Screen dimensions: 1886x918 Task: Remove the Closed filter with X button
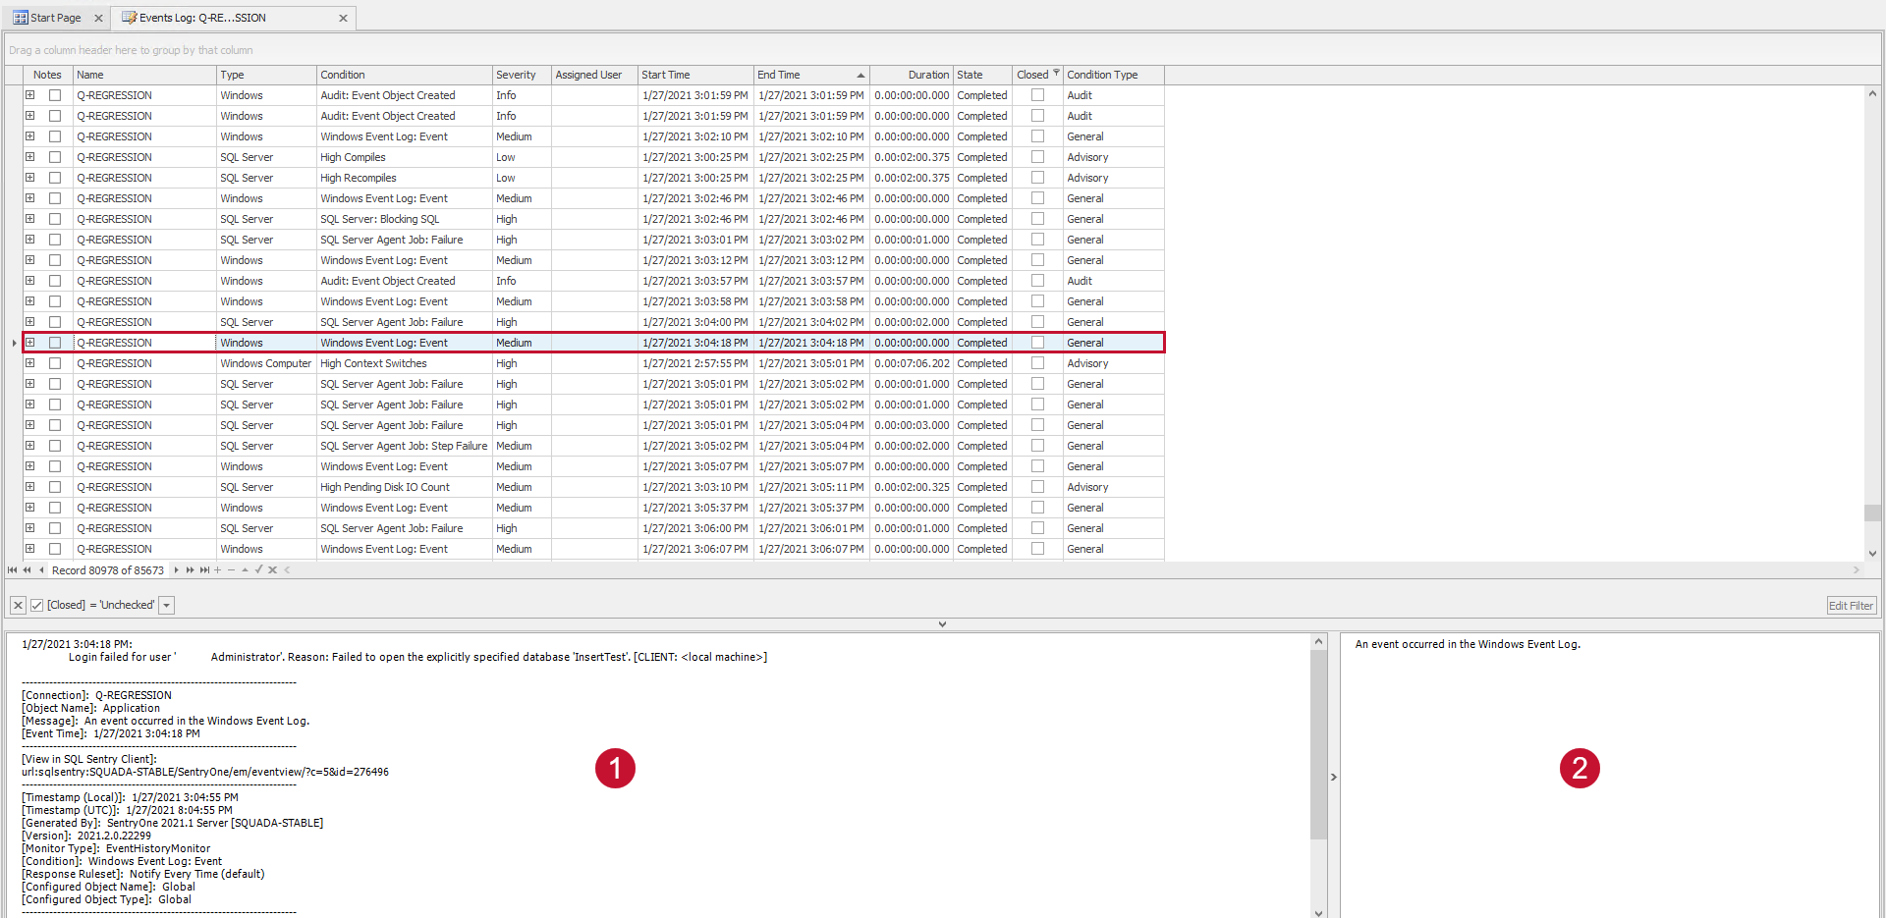[19, 606]
